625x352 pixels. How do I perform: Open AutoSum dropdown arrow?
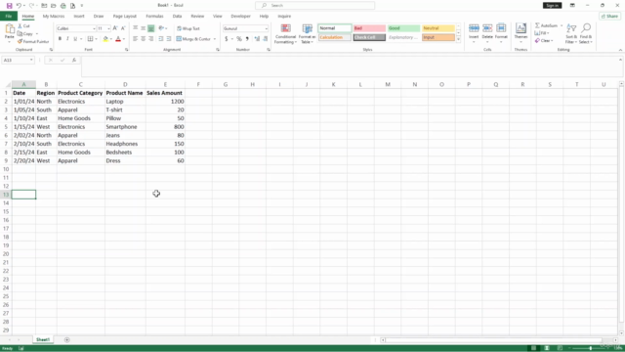tap(562, 25)
